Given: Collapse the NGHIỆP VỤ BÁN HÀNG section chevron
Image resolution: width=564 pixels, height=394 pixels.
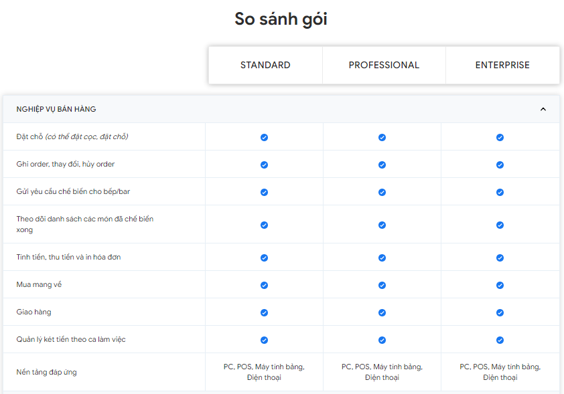Looking at the screenshot, I should click(543, 109).
